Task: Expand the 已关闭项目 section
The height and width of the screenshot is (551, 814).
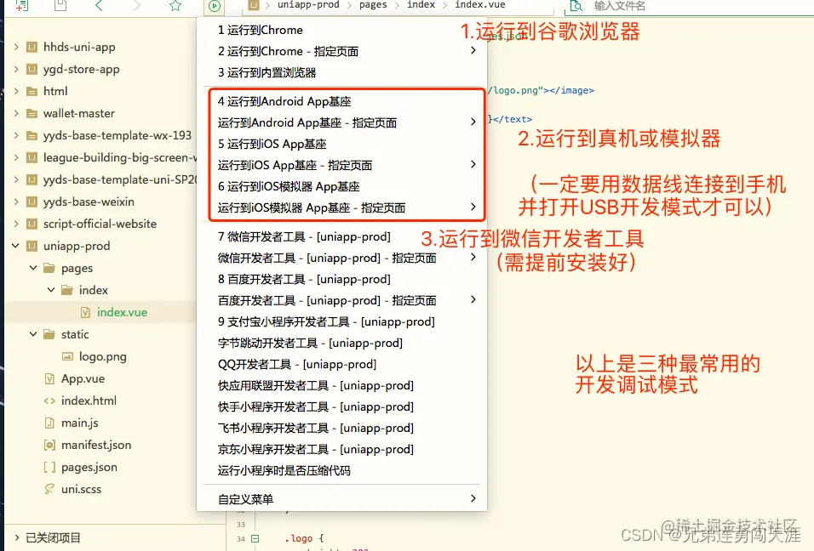Action: (15, 537)
